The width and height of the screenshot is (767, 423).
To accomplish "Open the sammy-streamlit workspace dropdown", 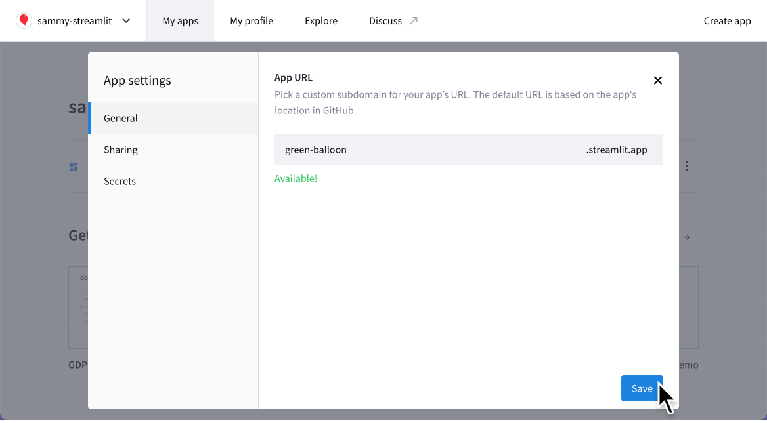I will pyautogui.click(x=72, y=20).
